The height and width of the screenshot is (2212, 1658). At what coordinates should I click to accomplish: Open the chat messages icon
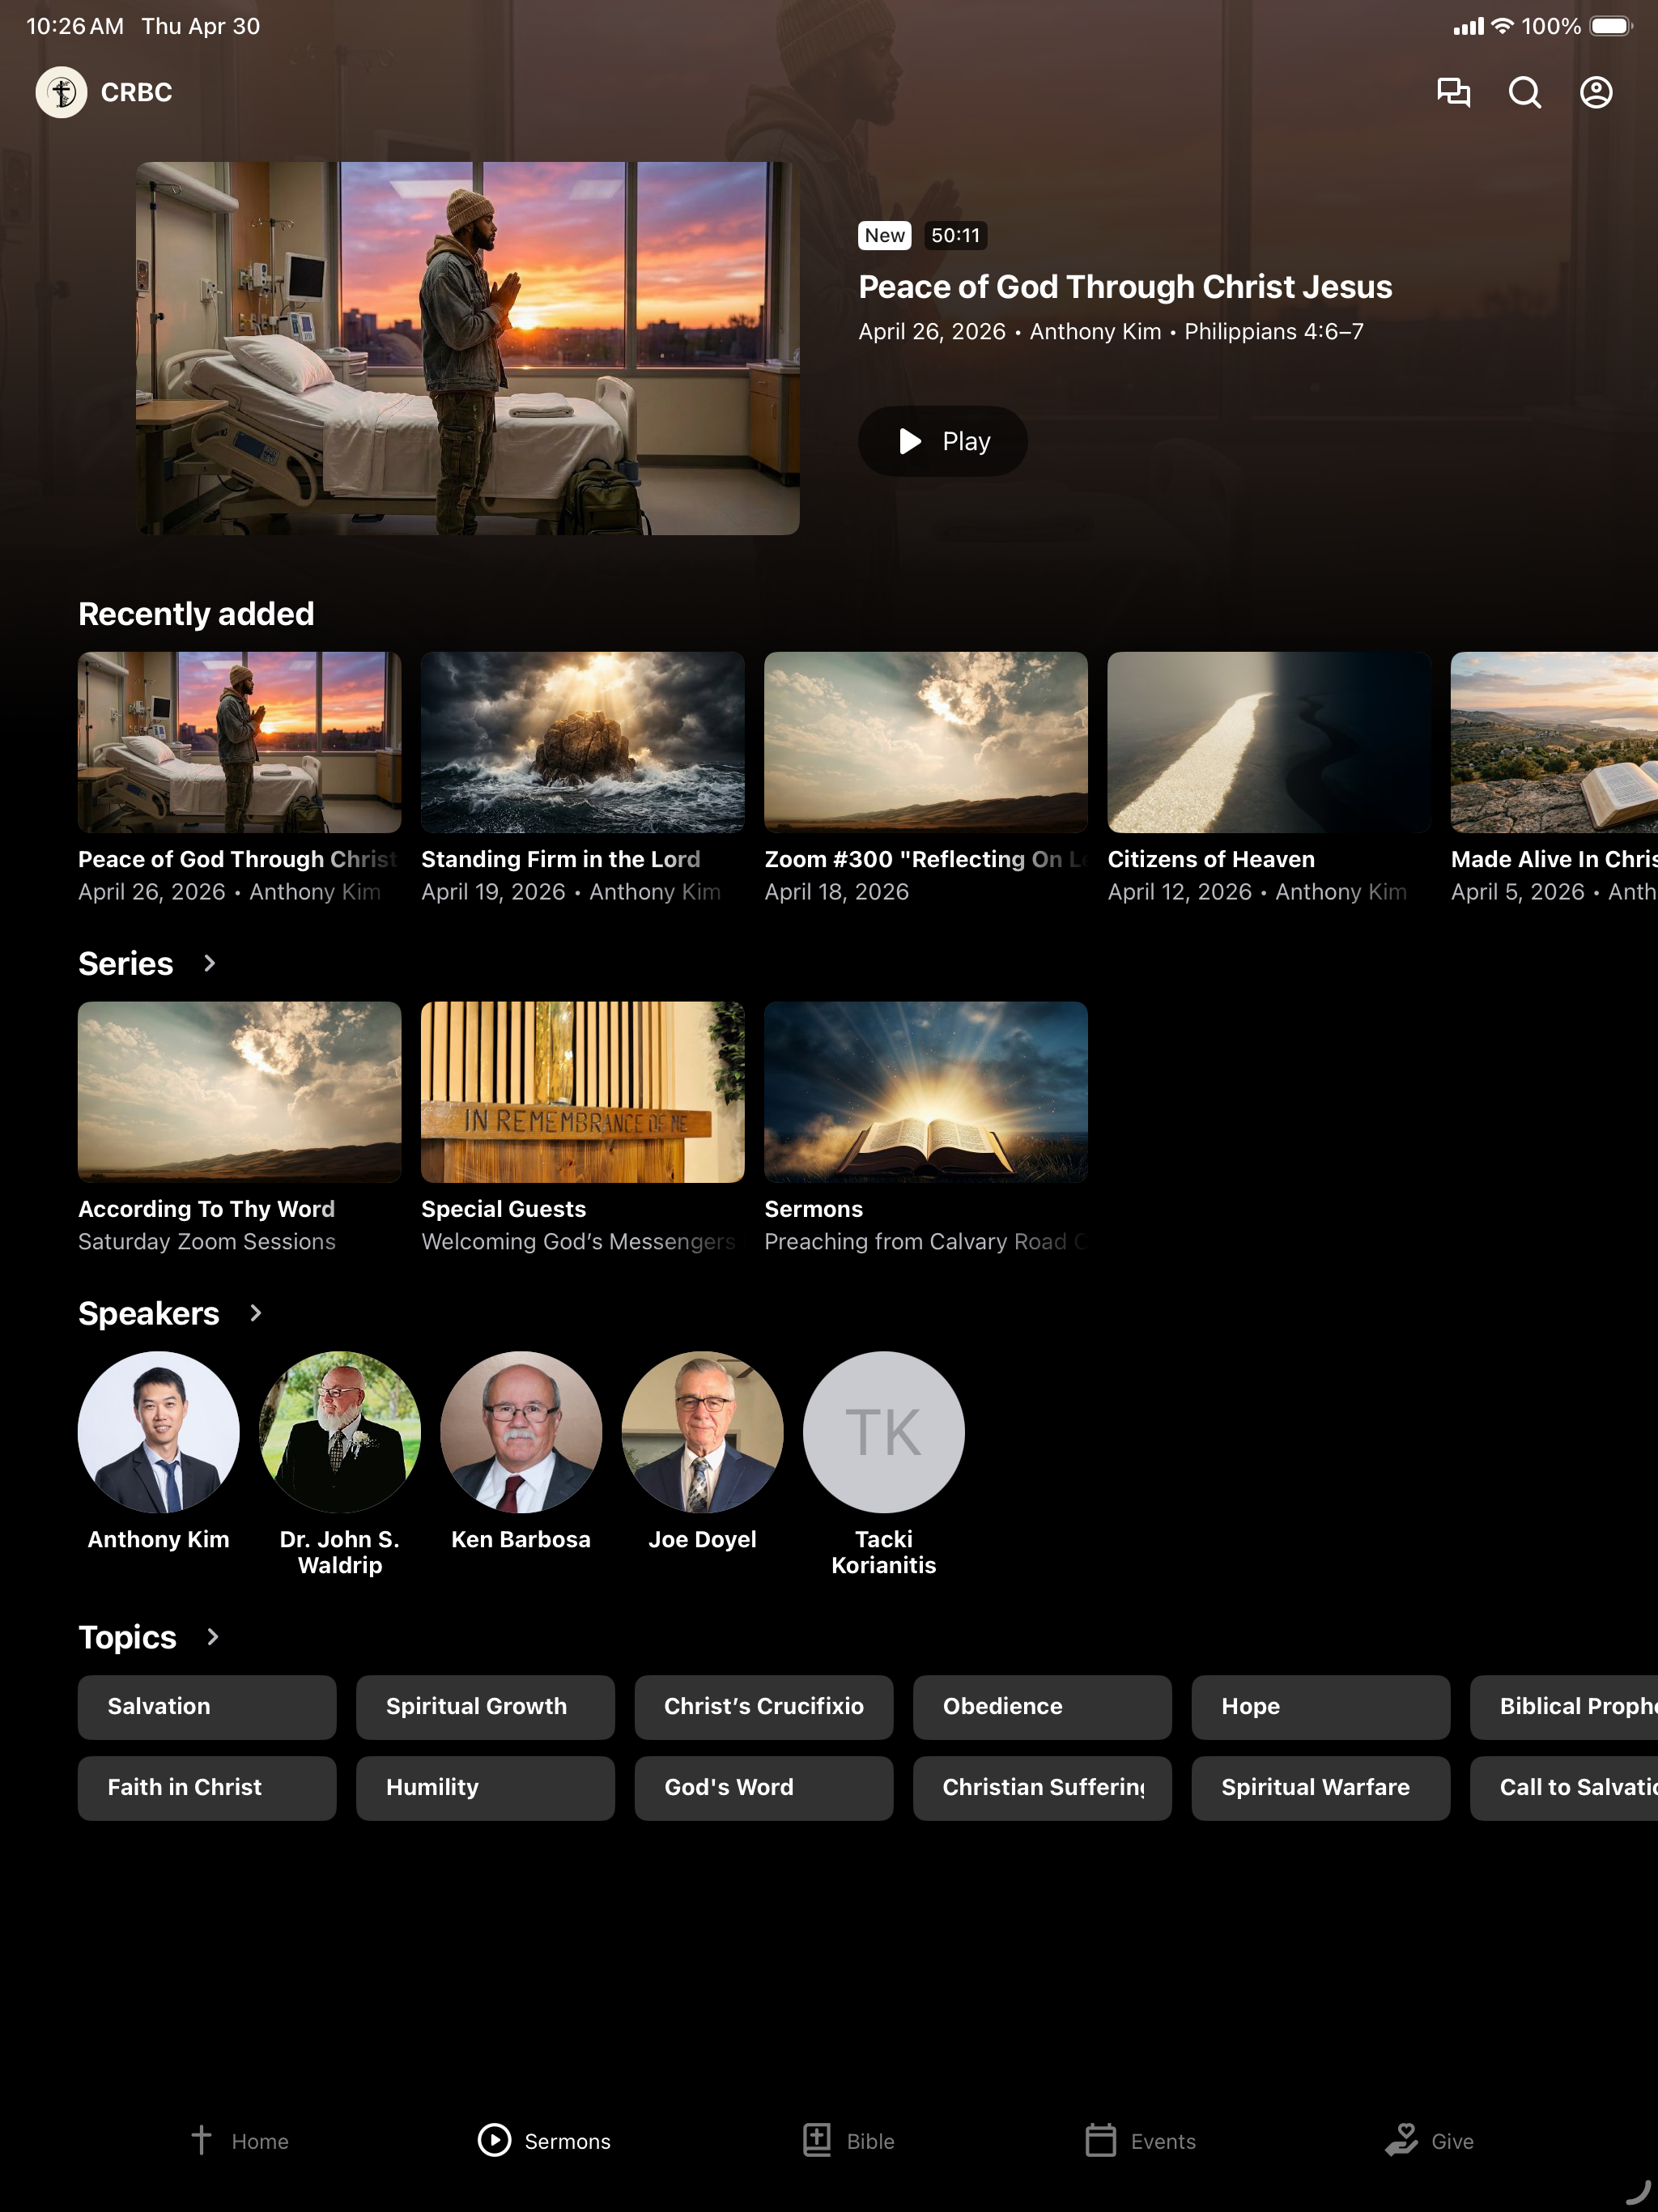pos(1453,92)
